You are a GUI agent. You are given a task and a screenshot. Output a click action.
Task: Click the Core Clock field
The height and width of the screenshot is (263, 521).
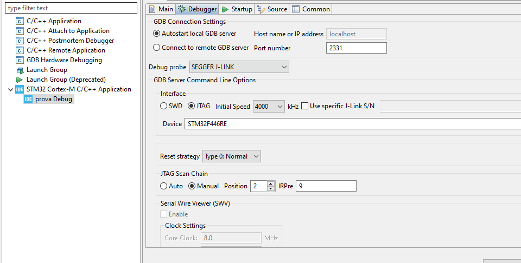point(231,238)
